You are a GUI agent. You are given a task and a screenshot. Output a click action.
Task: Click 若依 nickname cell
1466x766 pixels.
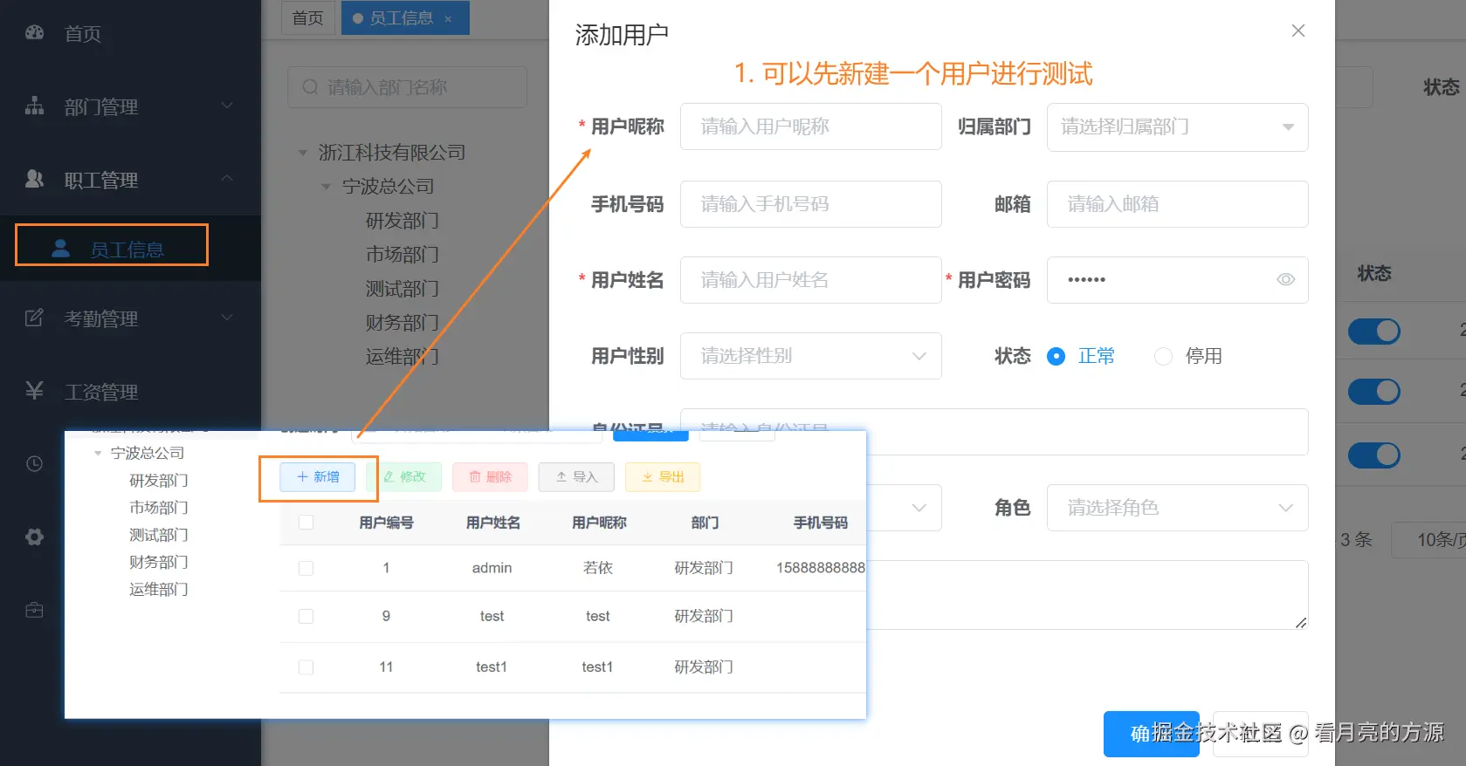pos(598,568)
